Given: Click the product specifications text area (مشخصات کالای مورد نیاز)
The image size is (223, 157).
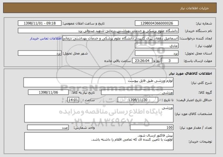Looking at the screenshot, I should click(99, 113).
